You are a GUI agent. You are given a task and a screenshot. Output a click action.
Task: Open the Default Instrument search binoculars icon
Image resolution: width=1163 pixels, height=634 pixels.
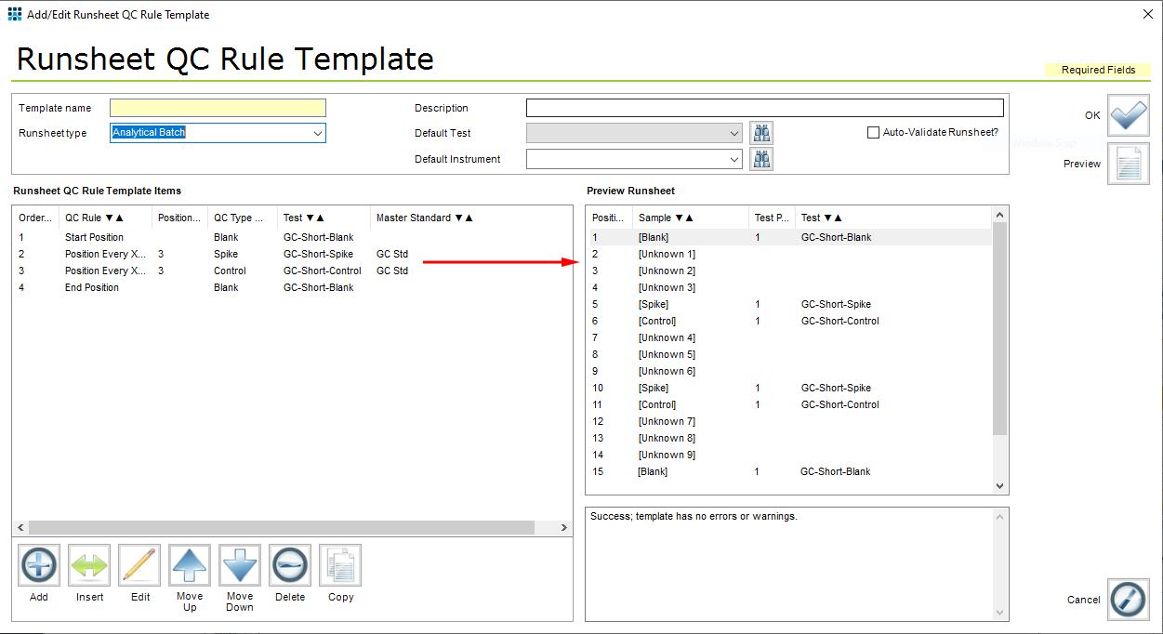coord(761,158)
